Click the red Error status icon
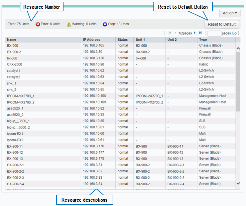 coord(38,24)
